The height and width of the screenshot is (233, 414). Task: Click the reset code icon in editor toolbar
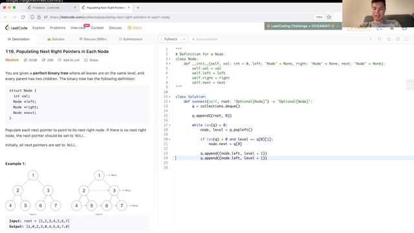click(389, 39)
